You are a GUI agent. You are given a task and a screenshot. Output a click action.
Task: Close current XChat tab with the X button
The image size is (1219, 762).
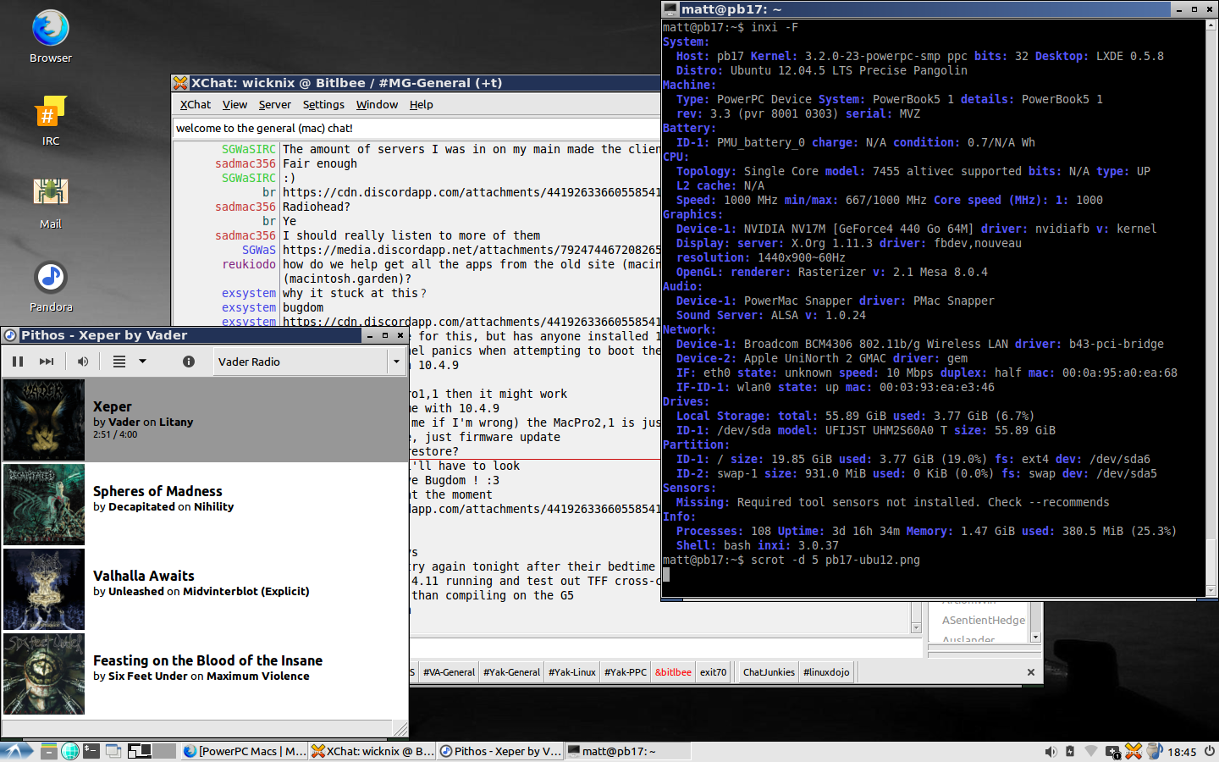pos(1030,672)
